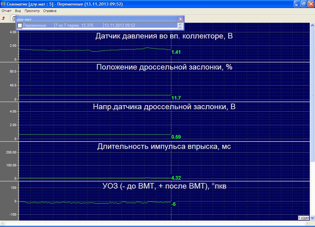Click the 11.7 throttle position value
Screen dimensions: 315x227
176,98
